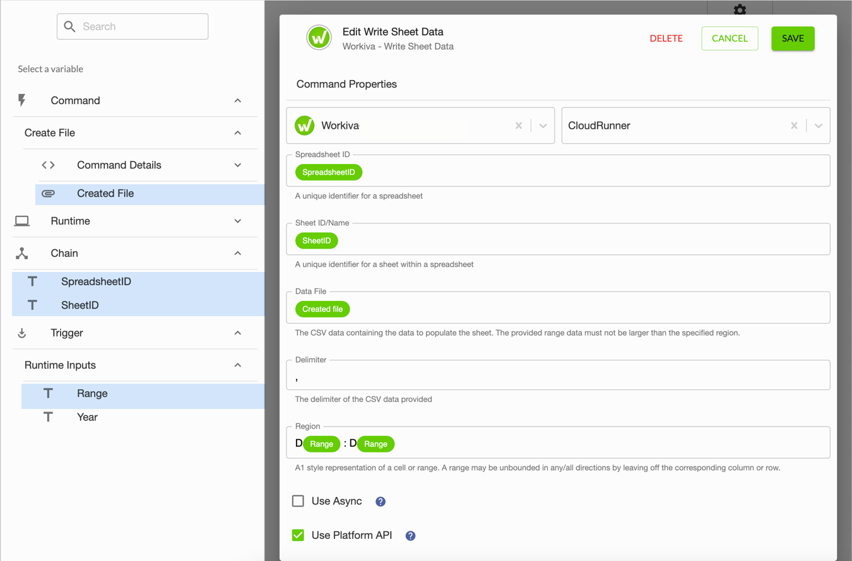The image size is (852, 561).
Task: Click the first Range chip in Region
Action: coord(322,444)
